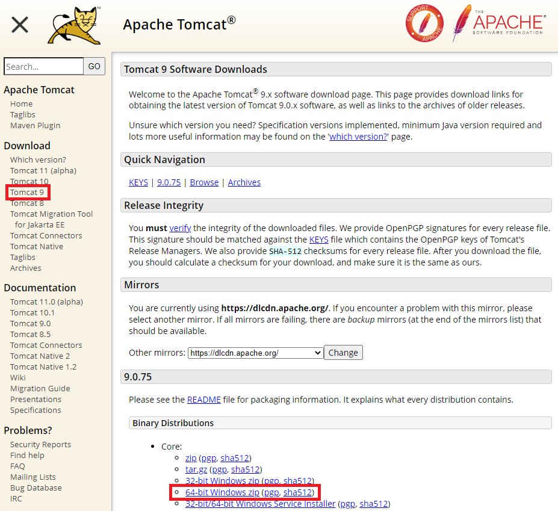Screen dimensions: 558x511
Task: Open the FAQ link
Action: 17,466
